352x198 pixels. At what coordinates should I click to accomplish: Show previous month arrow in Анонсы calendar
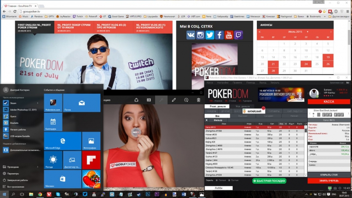[260, 32]
